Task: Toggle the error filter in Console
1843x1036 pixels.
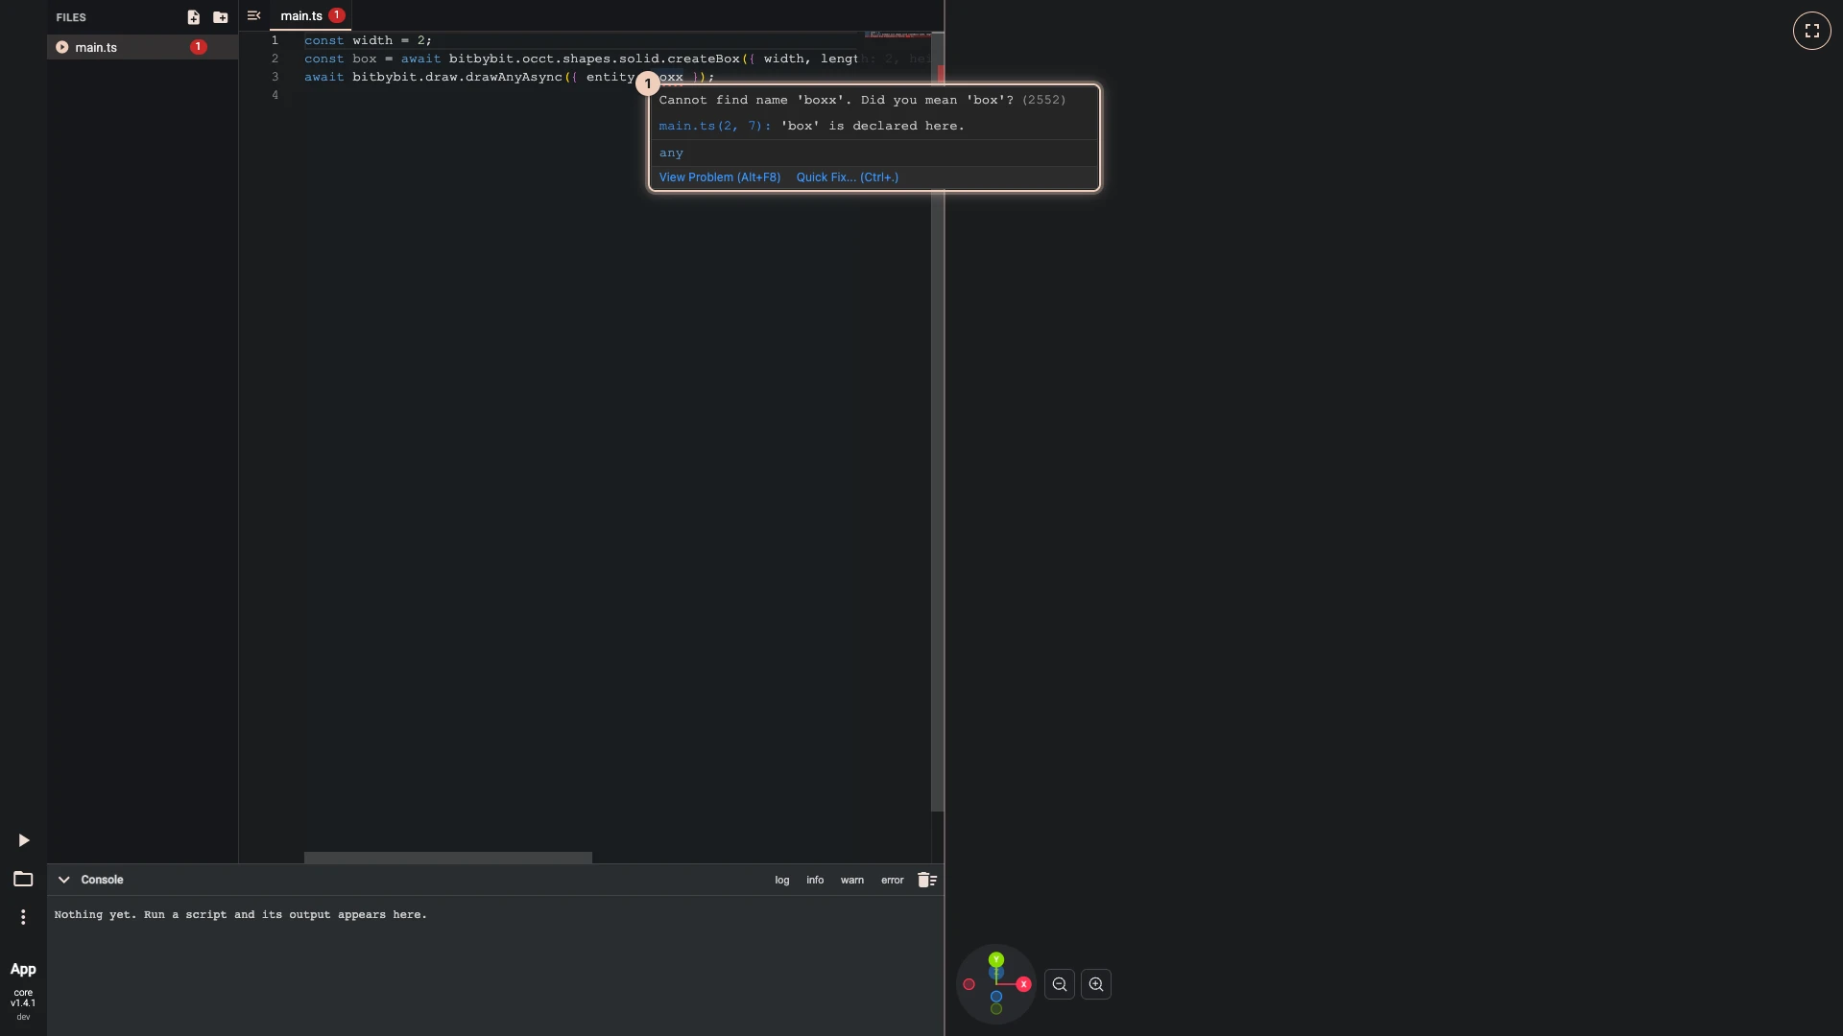Action: tap(893, 880)
